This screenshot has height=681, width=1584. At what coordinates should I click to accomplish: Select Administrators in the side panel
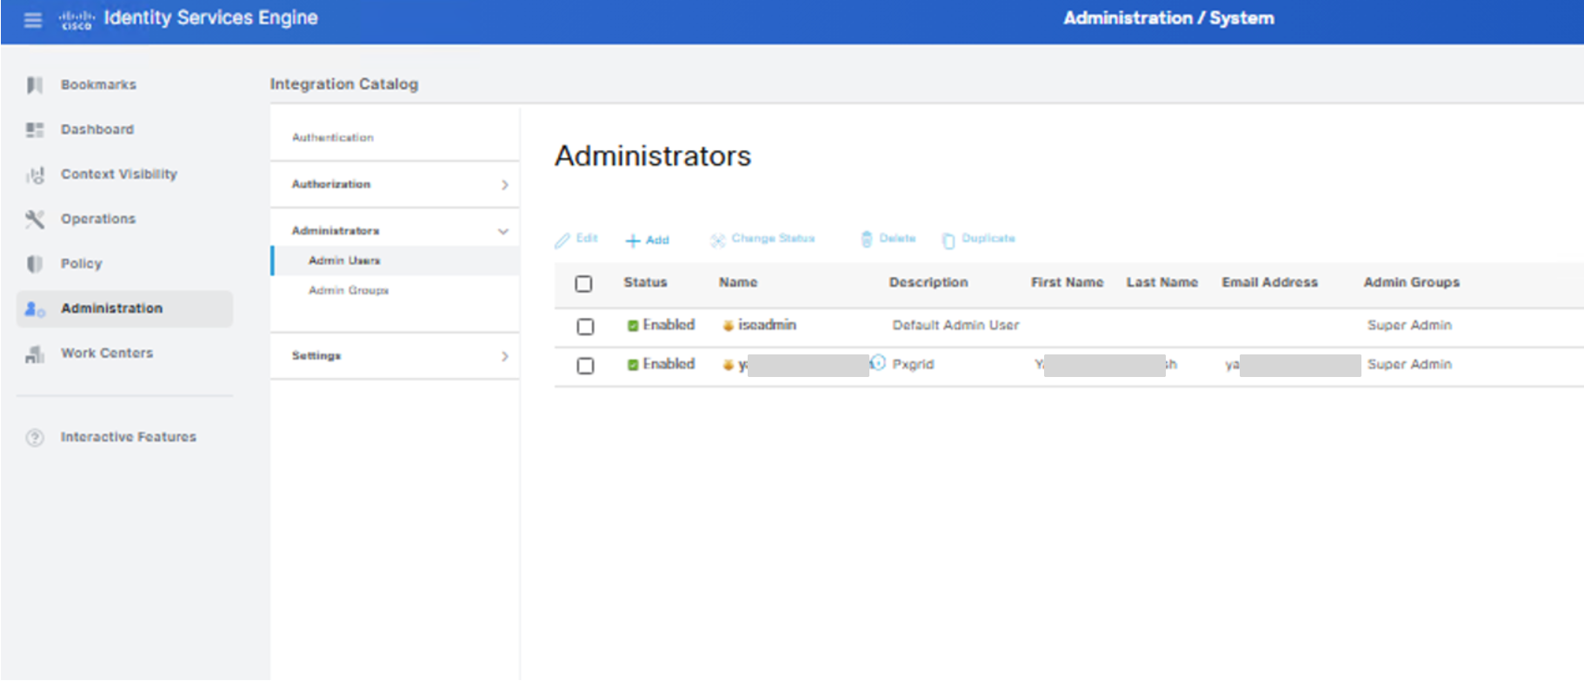coord(336,230)
